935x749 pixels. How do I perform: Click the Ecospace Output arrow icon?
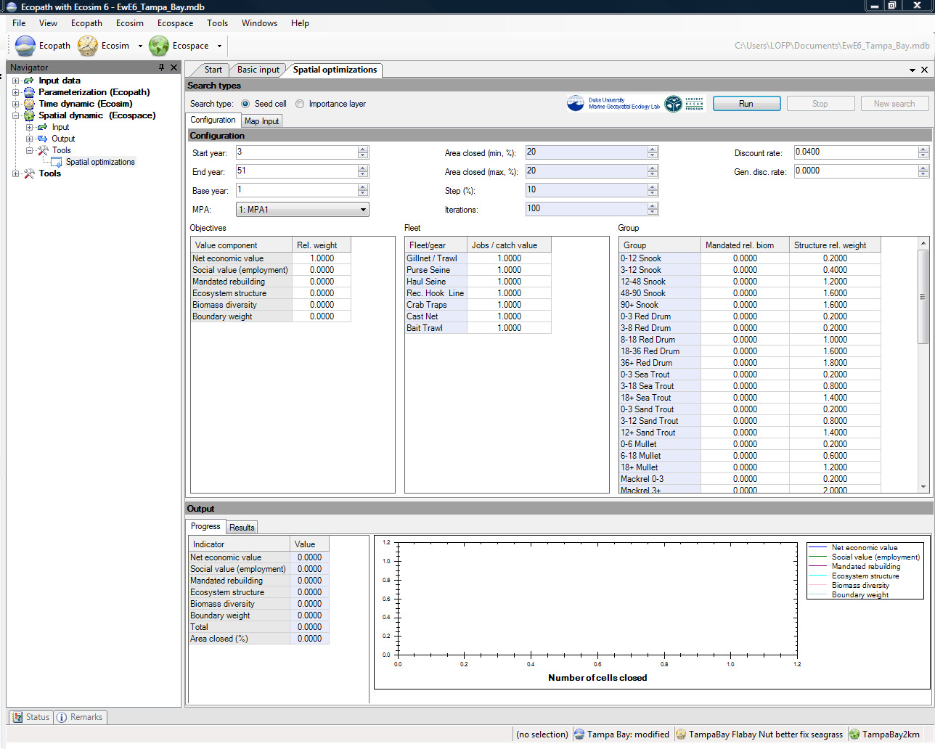42,139
